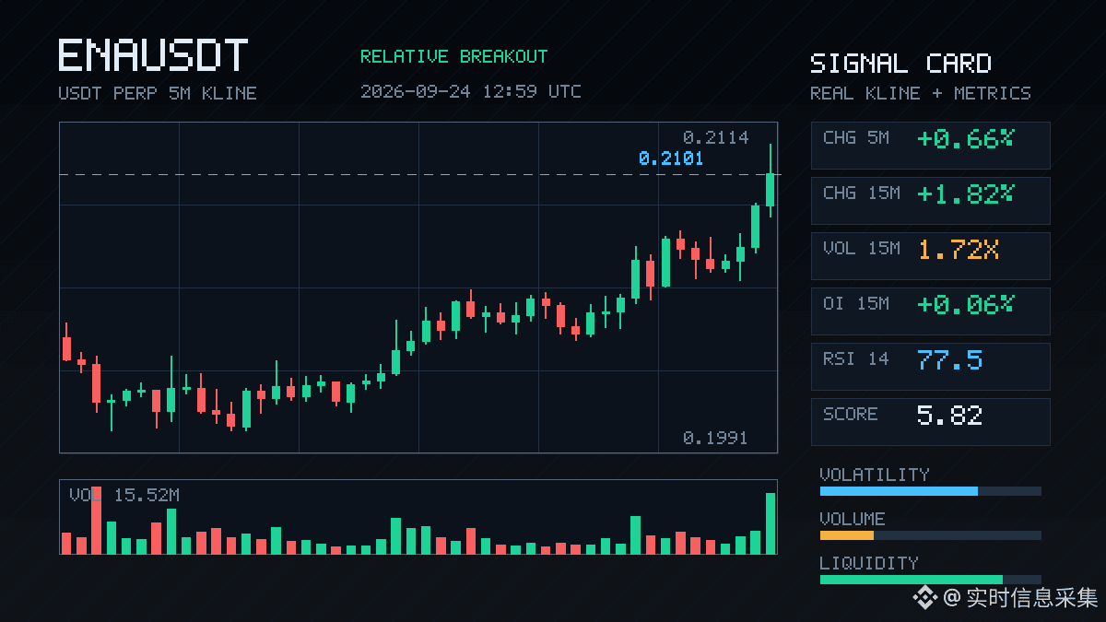This screenshot has width=1106, height=622.
Task: Select the RELATIVE BREAKOUT signal label
Action: click(453, 56)
